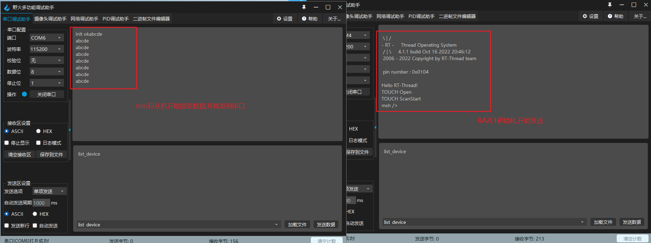The width and height of the screenshot is (651, 243).
Task: Expand left window send history dropdown arrow
Action: point(277,225)
